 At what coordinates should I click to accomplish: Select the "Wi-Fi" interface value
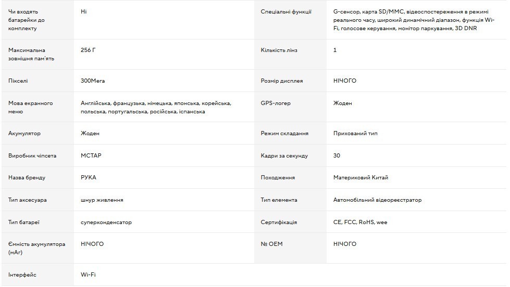click(x=88, y=275)
